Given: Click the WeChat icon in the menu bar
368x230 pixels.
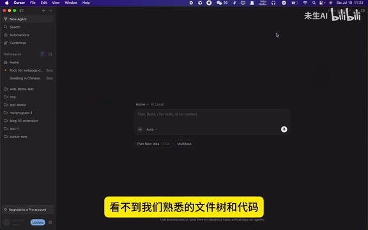Looking at the screenshot, I should pos(219,3).
